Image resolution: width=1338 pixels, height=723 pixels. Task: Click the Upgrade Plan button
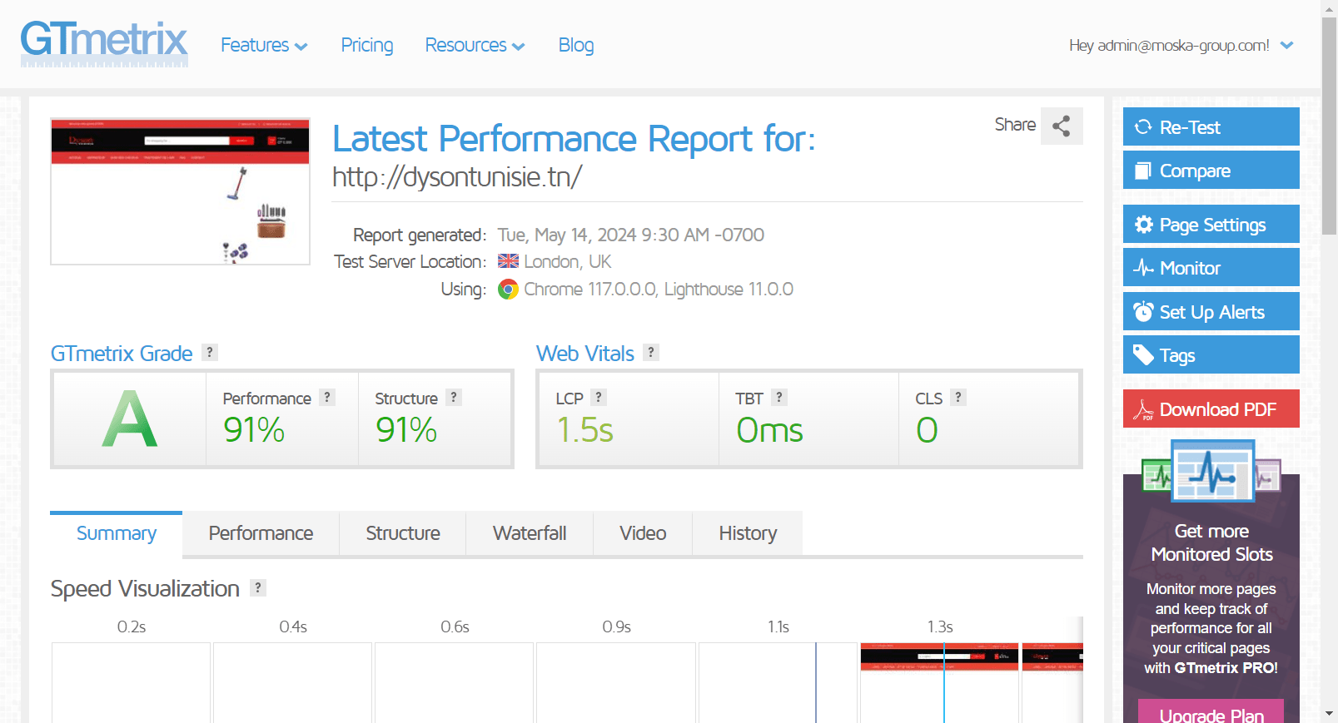pos(1211,712)
